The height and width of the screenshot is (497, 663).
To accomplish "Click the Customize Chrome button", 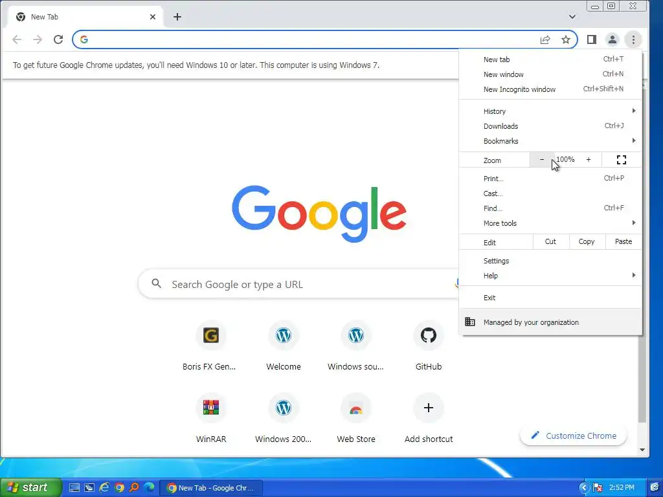I will pos(574,436).
